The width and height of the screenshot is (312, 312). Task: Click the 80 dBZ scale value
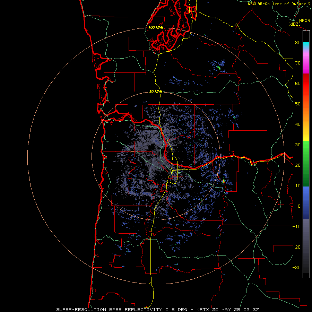pyautogui.click(x=298, y=43)
